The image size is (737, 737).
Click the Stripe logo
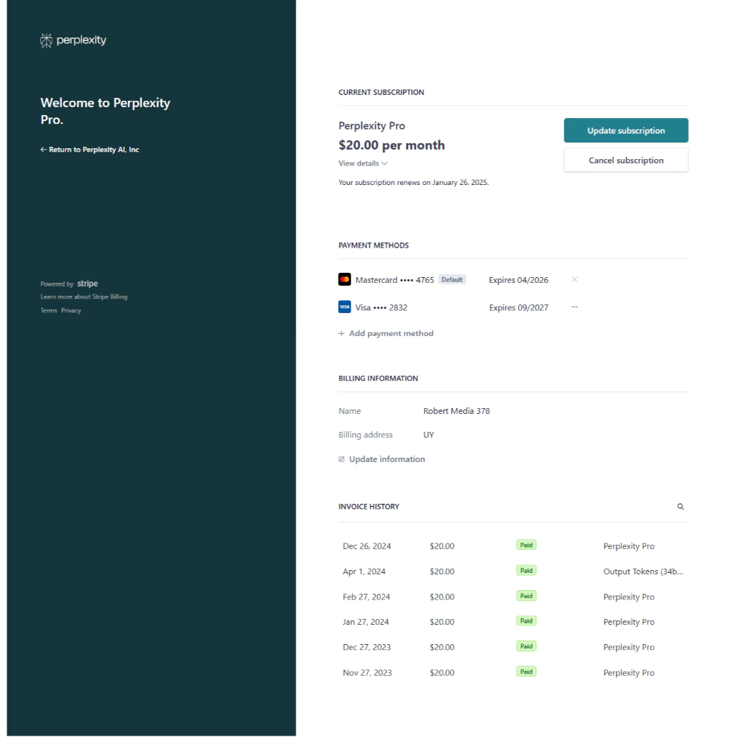coord(88,284)
